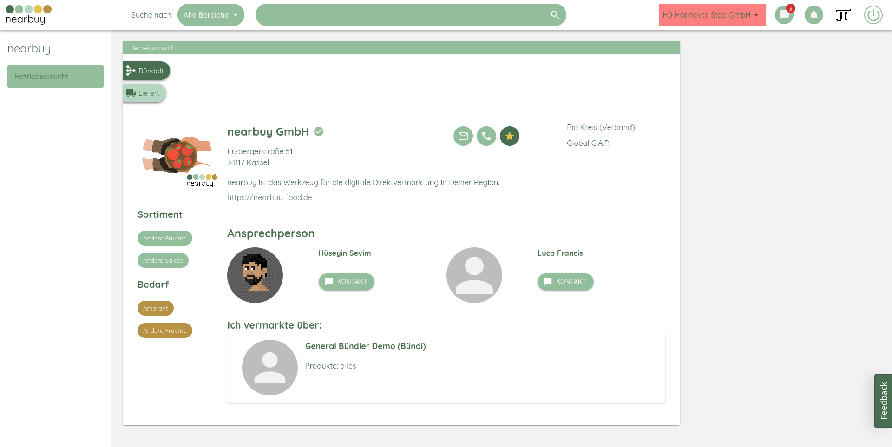Contact Luca Francis via KONTAKT button
Viewport: 892px width, 447px height.
pos(565,282)
